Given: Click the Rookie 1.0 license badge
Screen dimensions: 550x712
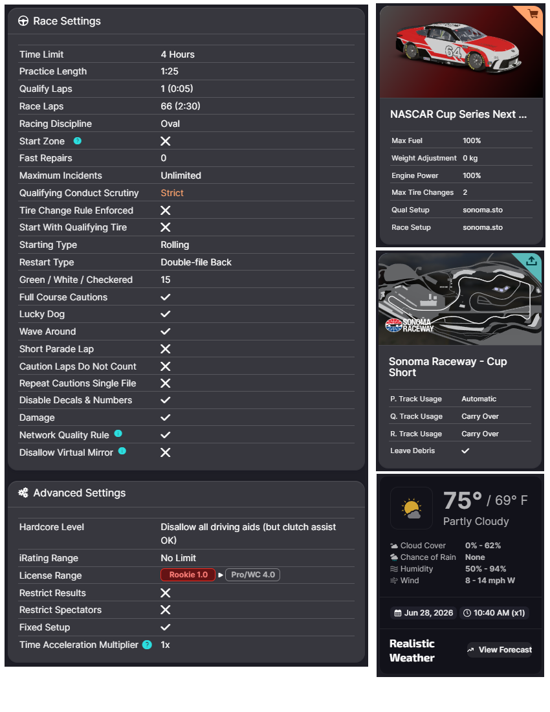Looking at the screenshot, I should click(188, 575).
